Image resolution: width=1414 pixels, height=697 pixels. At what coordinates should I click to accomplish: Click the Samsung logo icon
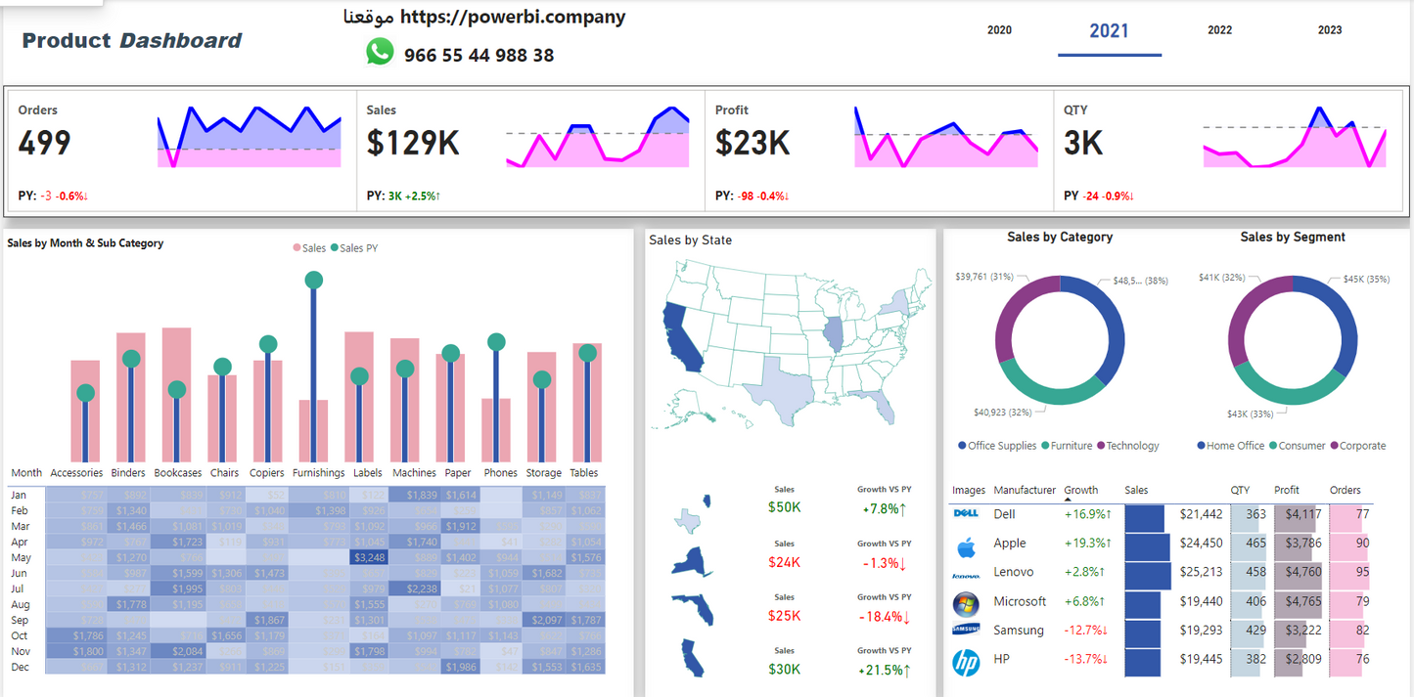click(x=966, y=631)
